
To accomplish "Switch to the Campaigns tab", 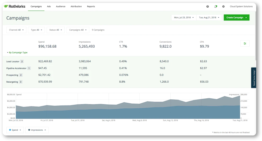I will coord(36,7).
